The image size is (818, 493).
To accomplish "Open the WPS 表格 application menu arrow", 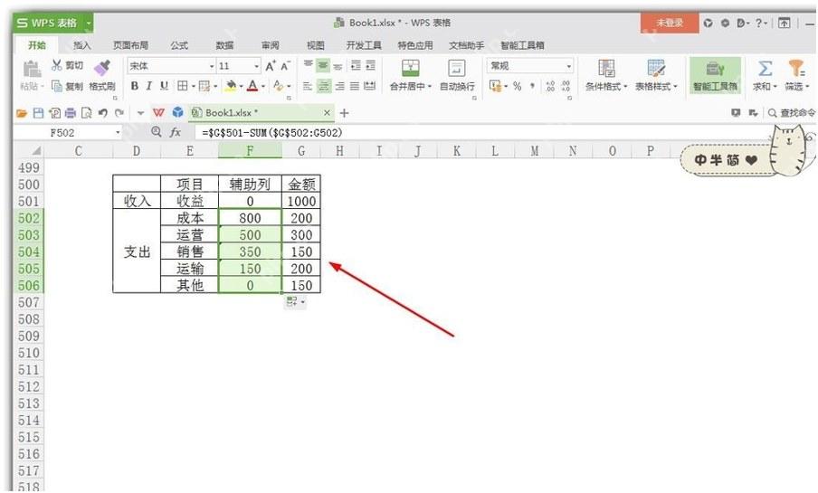I will click(x=89, y=23).
